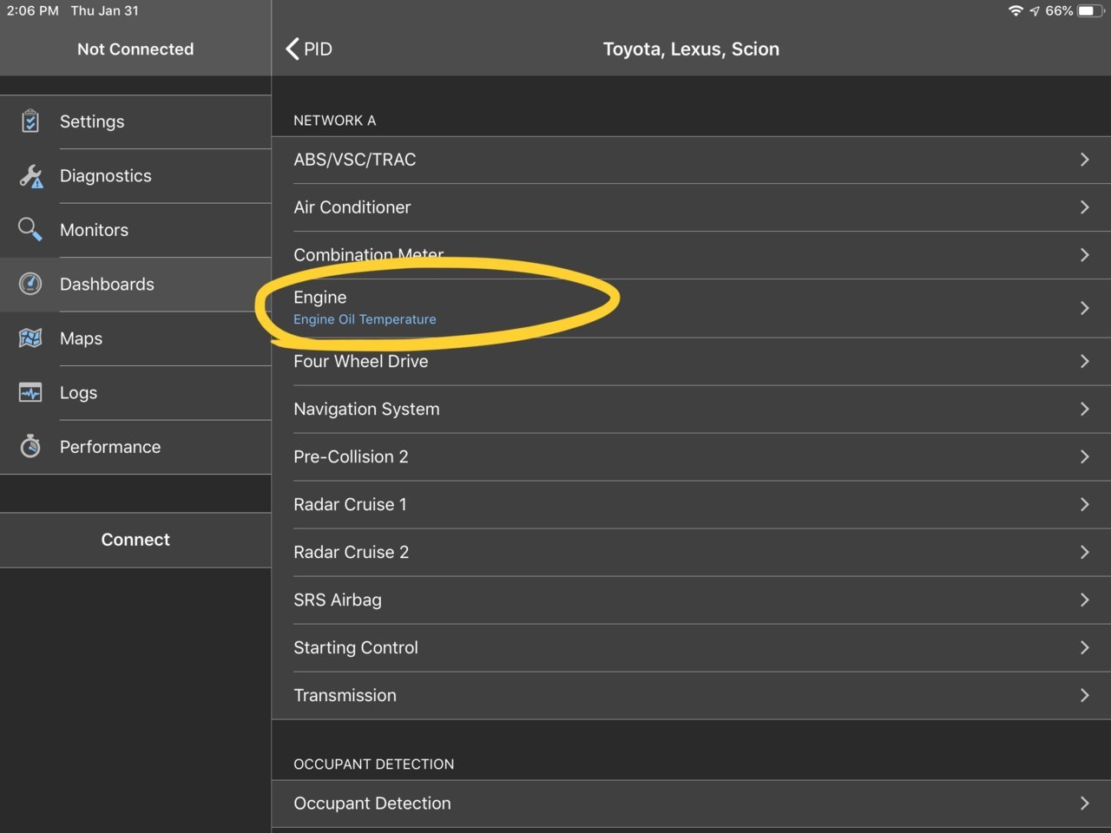Select the Starting Control entry
1111x833 pixels.
pos(691,647)
